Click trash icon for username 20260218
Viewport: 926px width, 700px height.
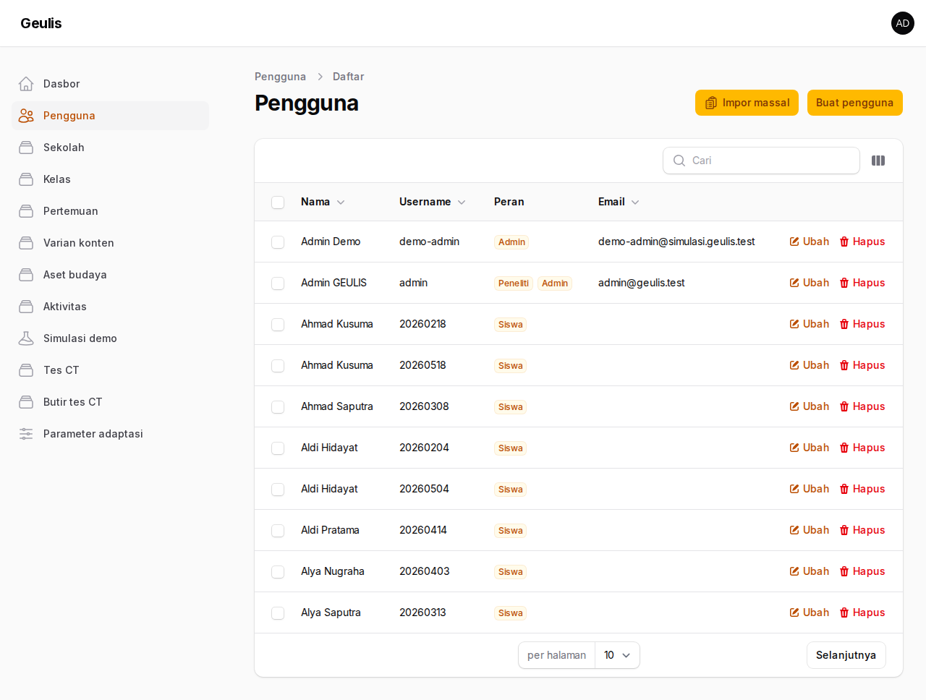tap(844, 324)
